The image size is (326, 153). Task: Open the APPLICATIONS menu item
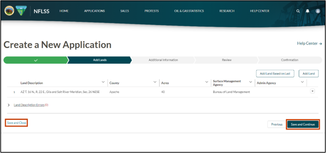[94, 11]
